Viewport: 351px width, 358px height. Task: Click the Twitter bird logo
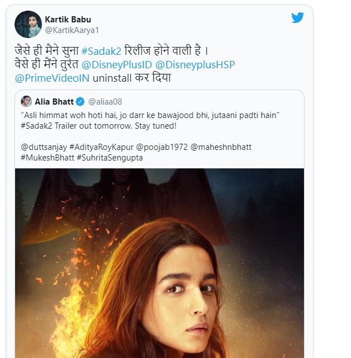coord(297,18)
